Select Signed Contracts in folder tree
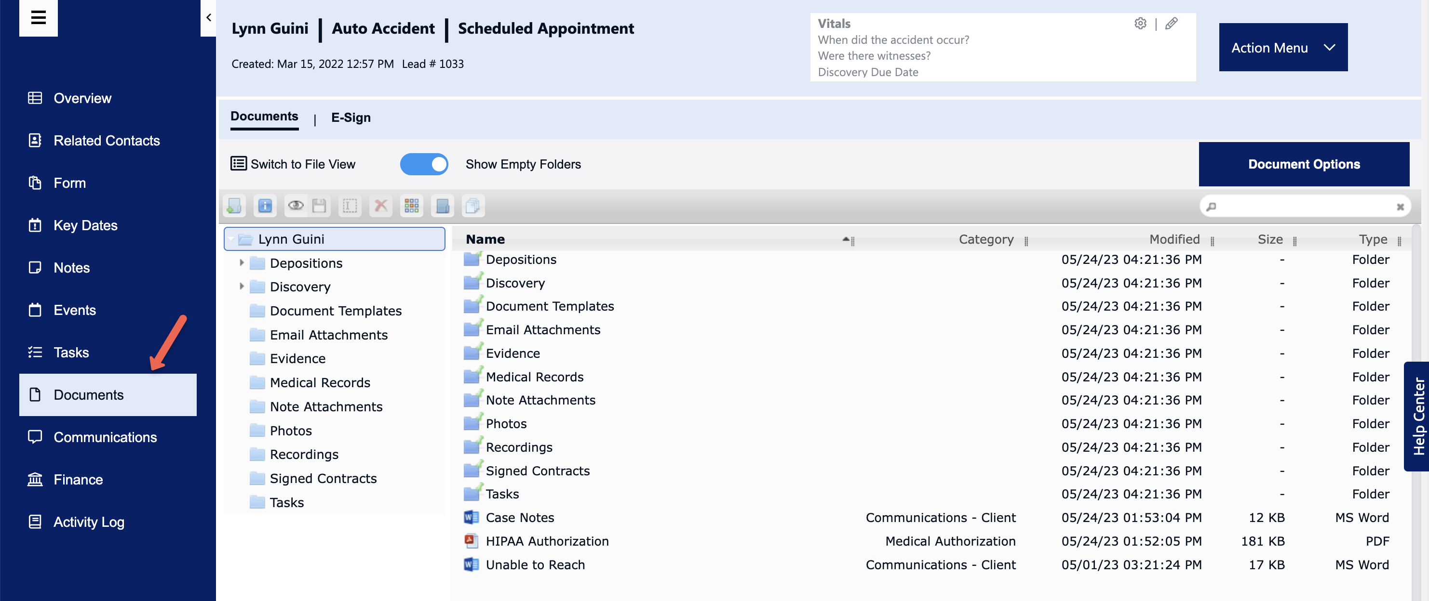 tap(323, 478)
